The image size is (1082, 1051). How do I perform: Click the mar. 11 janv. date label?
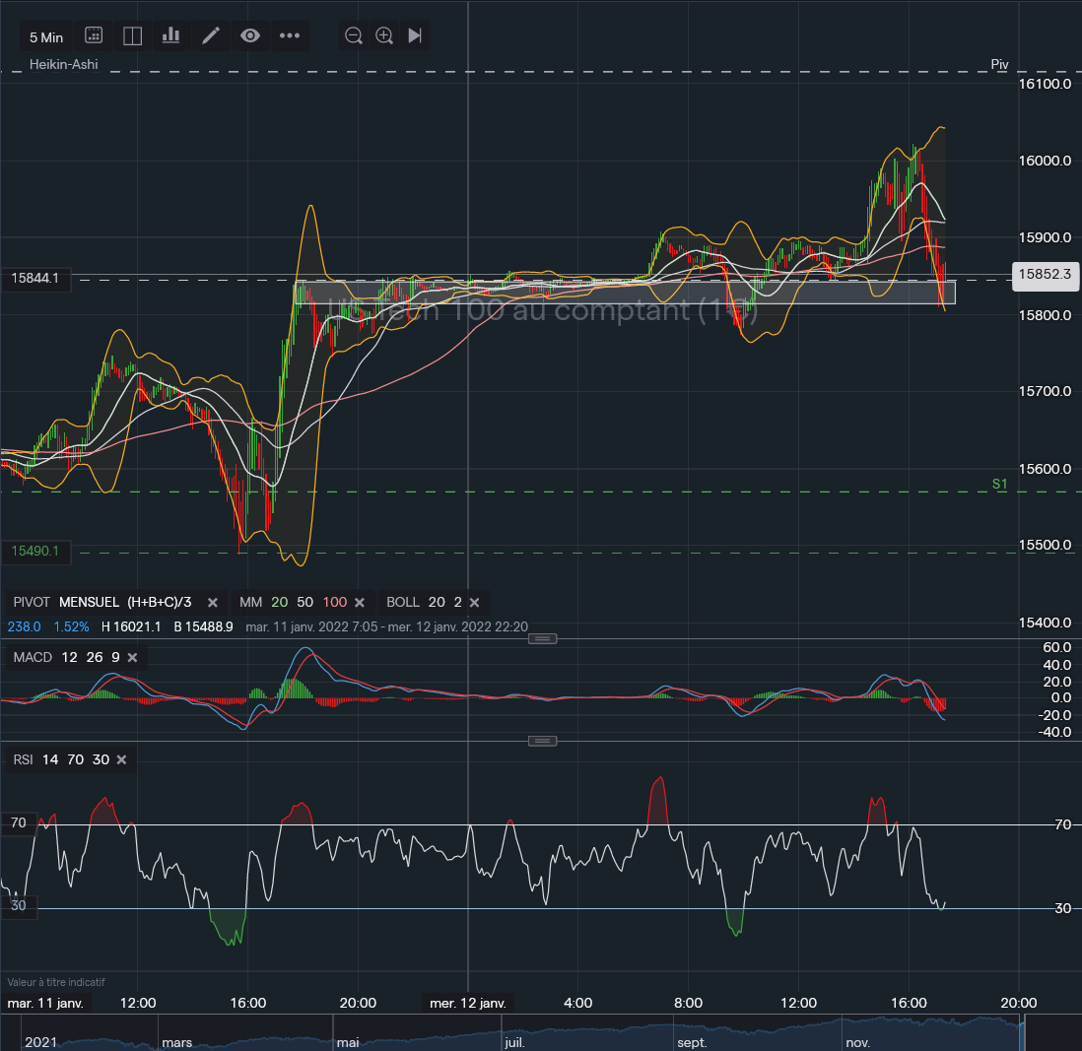pos(45,1004)
